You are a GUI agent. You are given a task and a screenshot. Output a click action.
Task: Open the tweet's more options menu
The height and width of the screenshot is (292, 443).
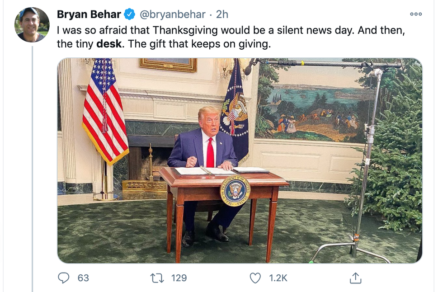(415, 14)
